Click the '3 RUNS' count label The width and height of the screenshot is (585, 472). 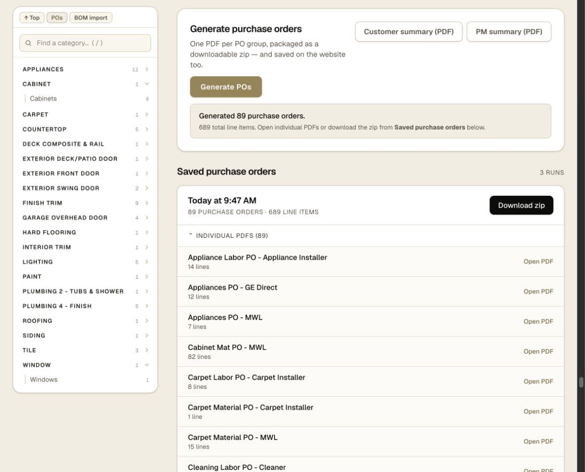point(551,173)
